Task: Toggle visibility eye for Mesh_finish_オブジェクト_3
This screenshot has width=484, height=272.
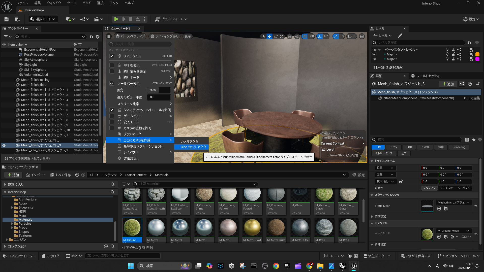Action: click(4, 145)
